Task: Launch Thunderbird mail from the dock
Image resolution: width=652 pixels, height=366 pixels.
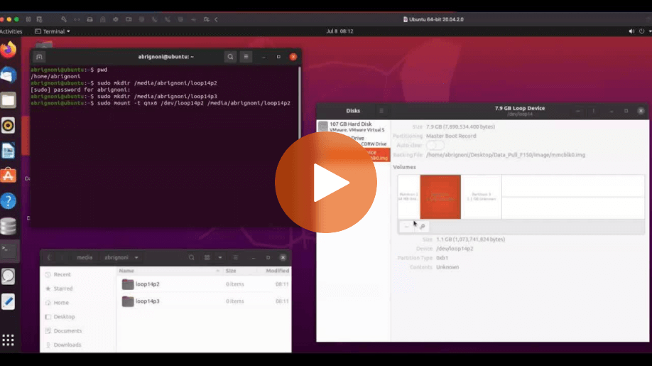Action: tap(9, 75)
